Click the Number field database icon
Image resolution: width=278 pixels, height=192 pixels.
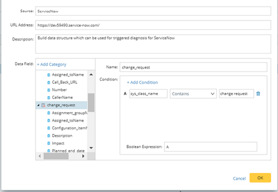pyautogui.click(x=48, y=90)
